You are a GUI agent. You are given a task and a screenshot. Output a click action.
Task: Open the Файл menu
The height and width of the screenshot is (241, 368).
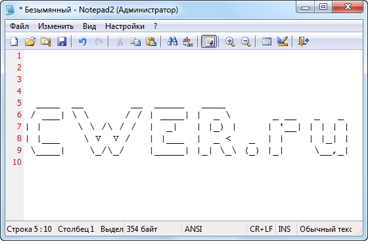(19, 26)
